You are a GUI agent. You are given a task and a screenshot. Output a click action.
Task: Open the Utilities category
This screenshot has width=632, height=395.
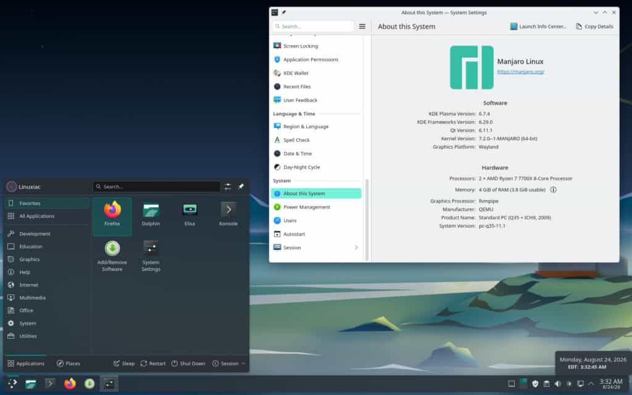coord(47,336)
